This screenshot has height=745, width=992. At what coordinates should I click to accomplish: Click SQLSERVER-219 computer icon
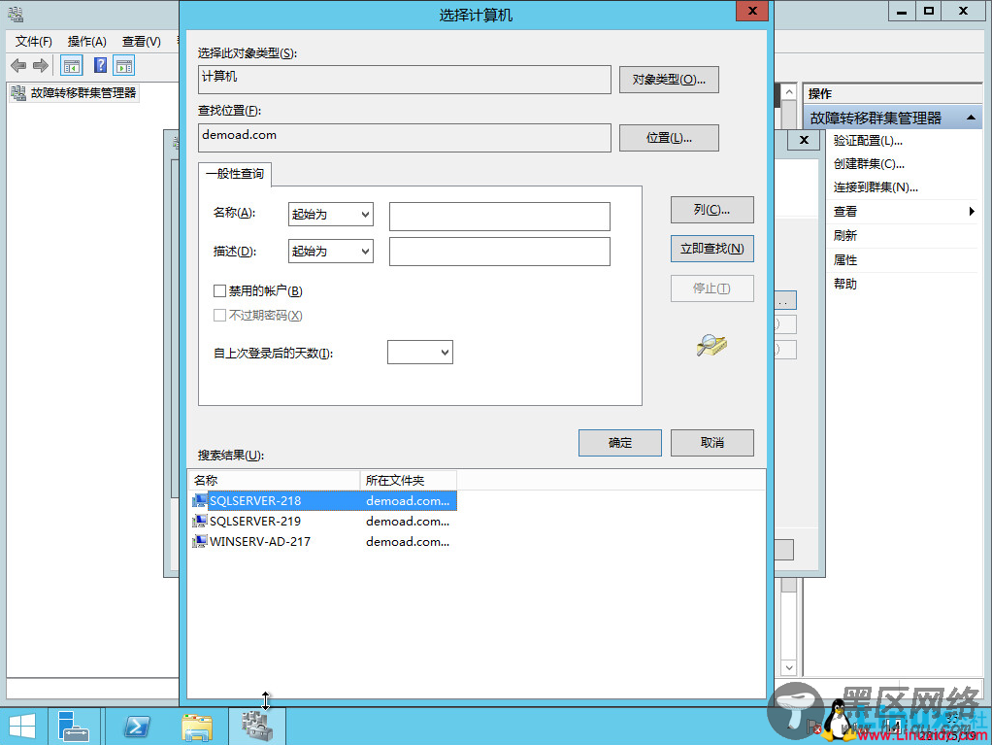coord(199,521)
